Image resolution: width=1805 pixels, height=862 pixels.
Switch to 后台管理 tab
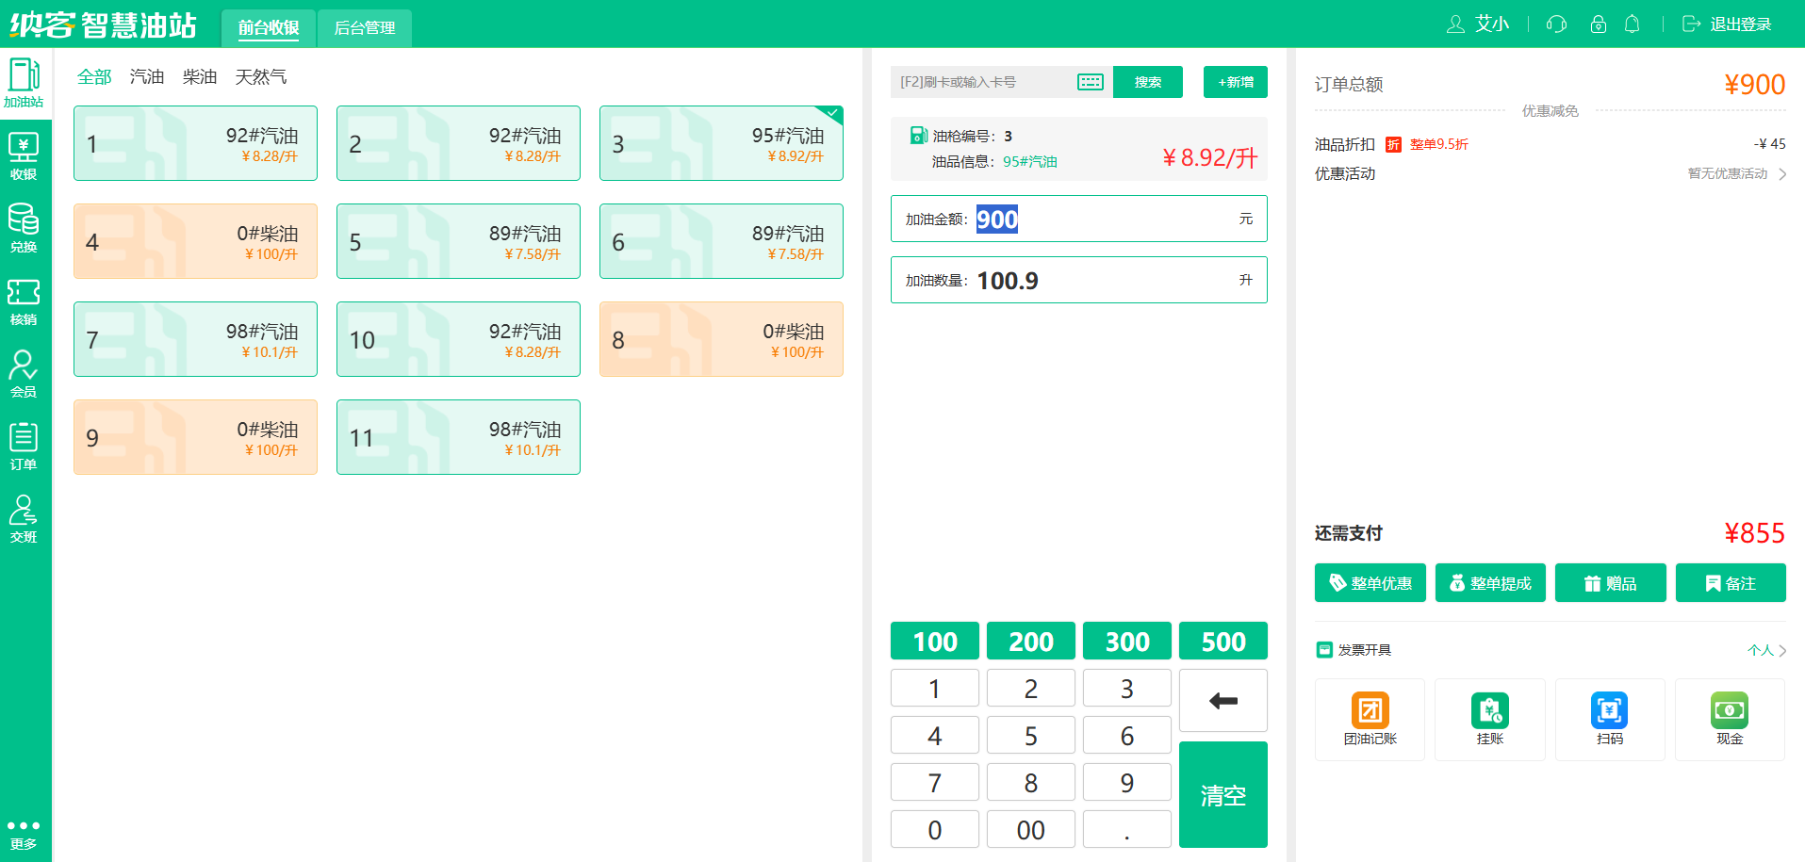365,27
